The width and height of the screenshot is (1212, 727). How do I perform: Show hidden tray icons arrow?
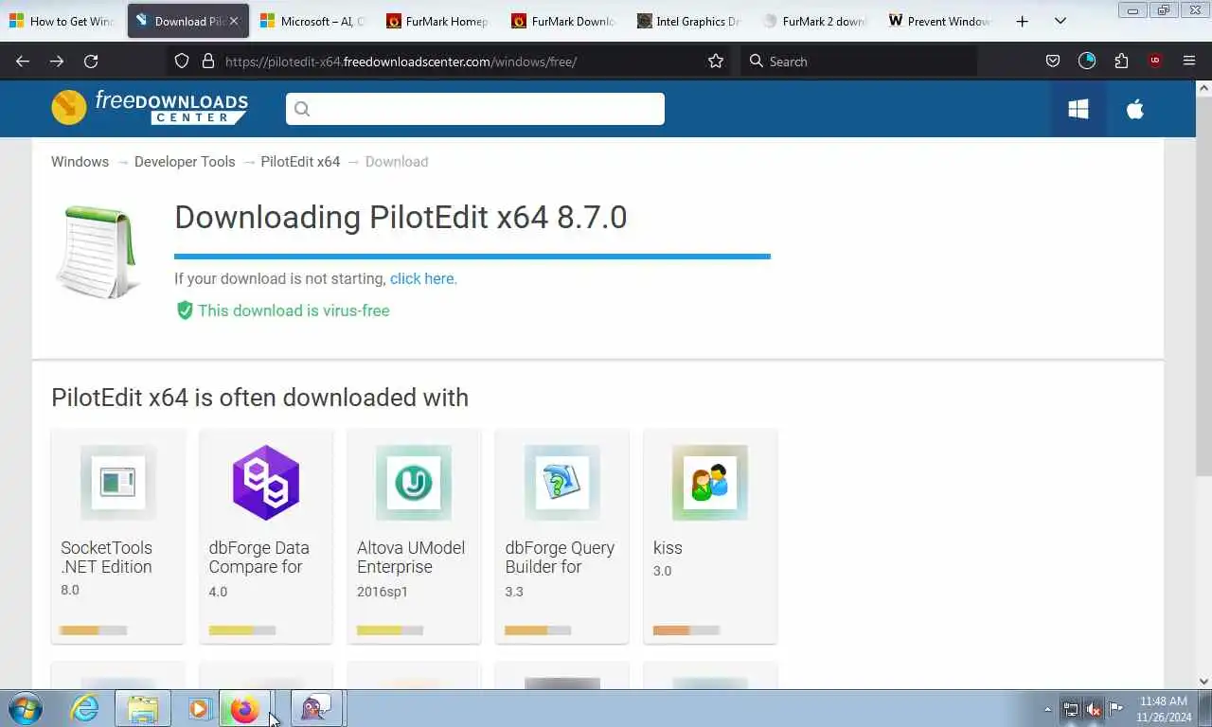click(1047, 709)
